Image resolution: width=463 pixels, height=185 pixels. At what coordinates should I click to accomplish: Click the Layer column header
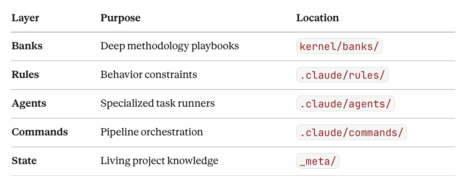tap(25, 18)
